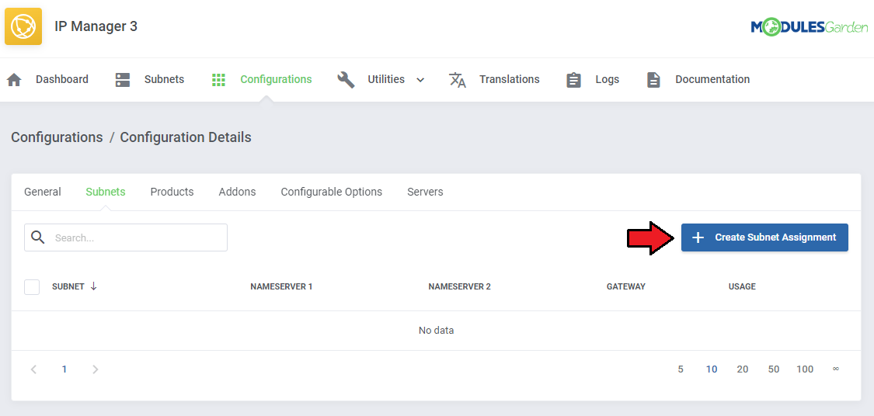Click page number 1 in pagination

click(x=64, y=369)
